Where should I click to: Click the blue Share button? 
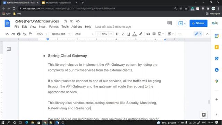198,23
